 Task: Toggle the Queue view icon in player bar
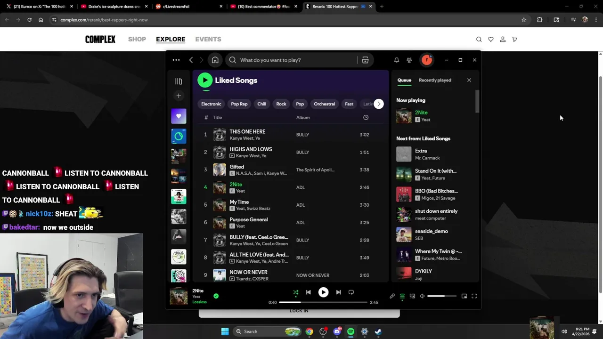tap(402, 296)
